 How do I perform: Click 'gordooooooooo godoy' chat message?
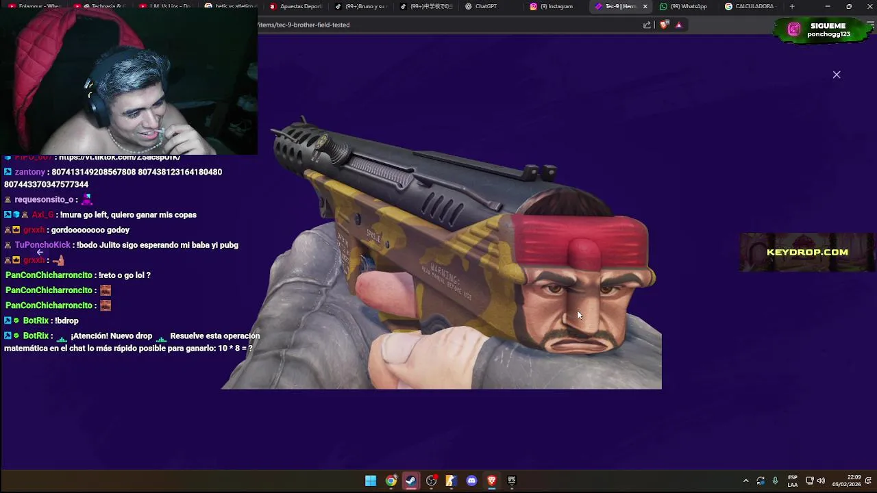coord(90,229)
